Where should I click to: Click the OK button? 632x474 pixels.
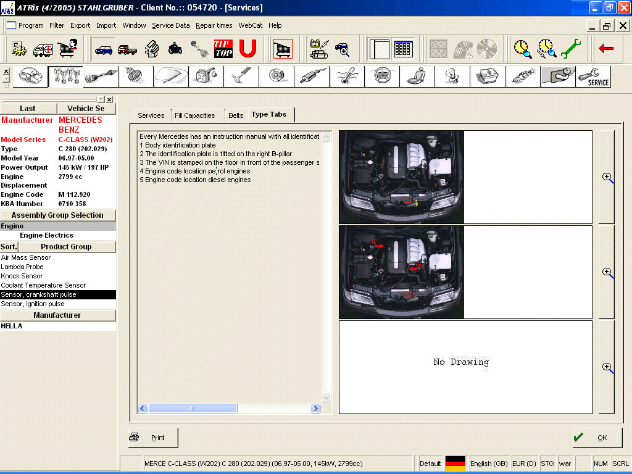tap(597, 438)
